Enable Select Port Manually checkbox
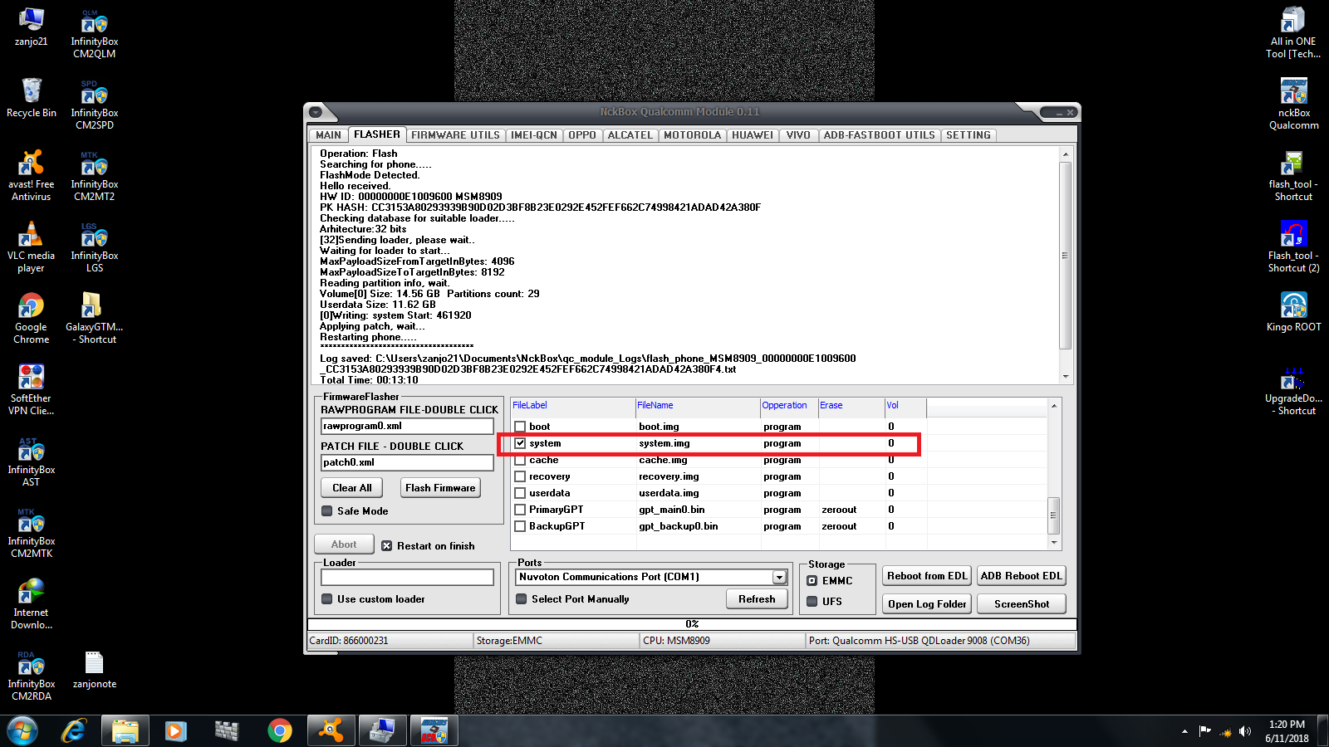The width and height of the screenshot is (1329, 747). (522, 599)
